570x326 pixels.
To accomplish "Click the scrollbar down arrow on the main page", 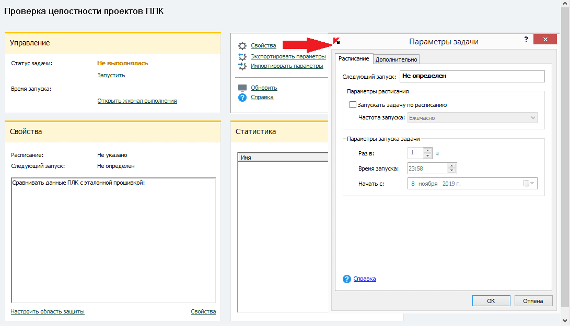I will click(x=565, y=321).
